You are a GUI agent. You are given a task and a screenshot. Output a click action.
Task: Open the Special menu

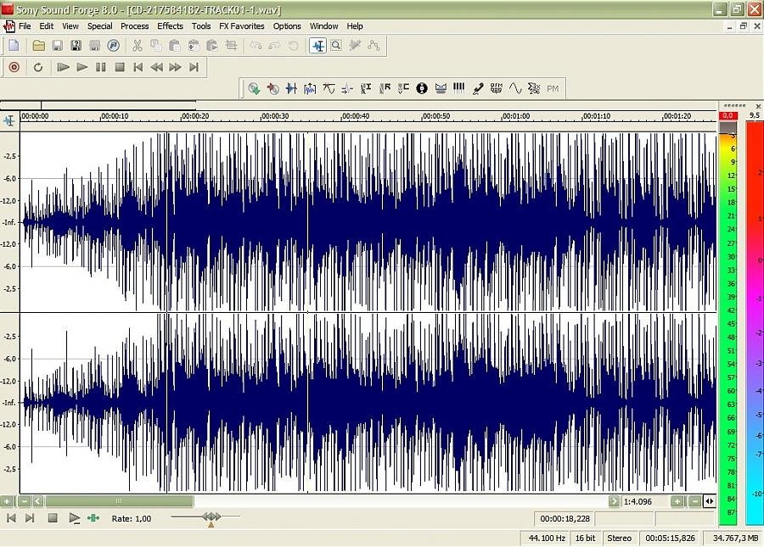pyautogui.click(x=100, y=26)
